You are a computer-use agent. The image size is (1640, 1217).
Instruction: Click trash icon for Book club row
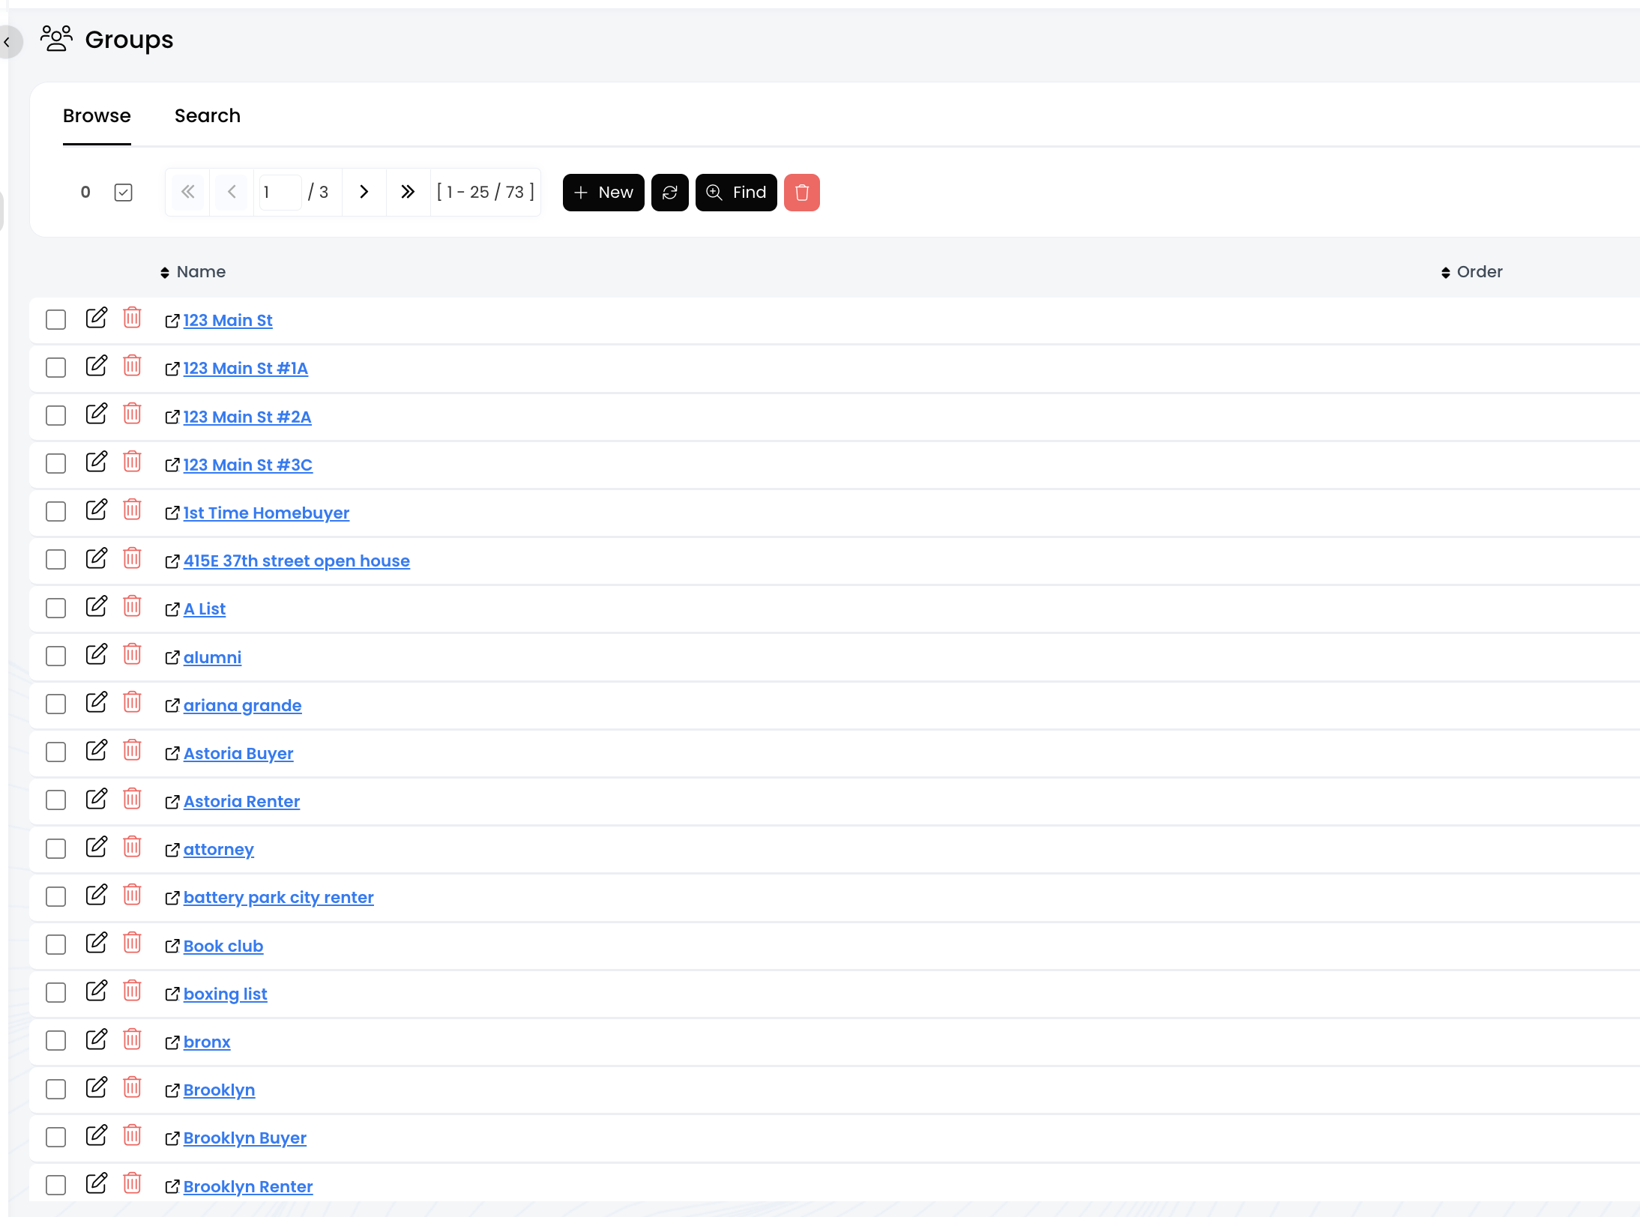click(132, 943)
